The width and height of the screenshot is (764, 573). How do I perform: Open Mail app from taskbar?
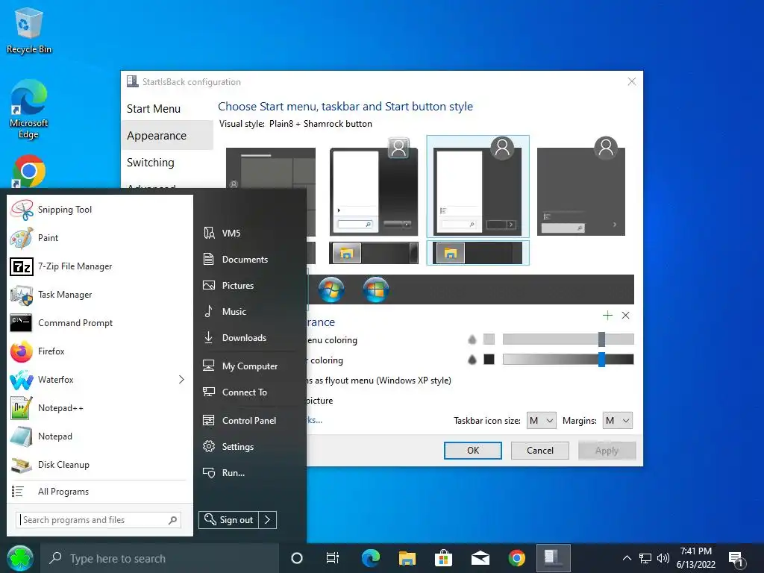click(480, 558)
